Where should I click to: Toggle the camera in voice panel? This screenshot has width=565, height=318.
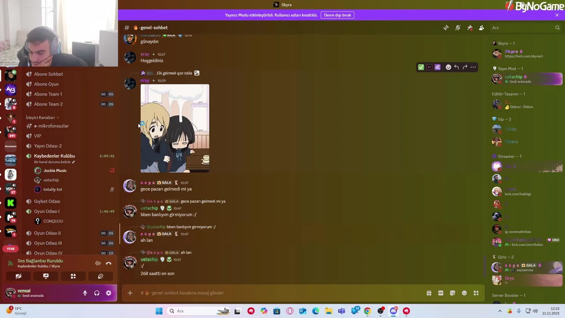[x=19, y=276]
